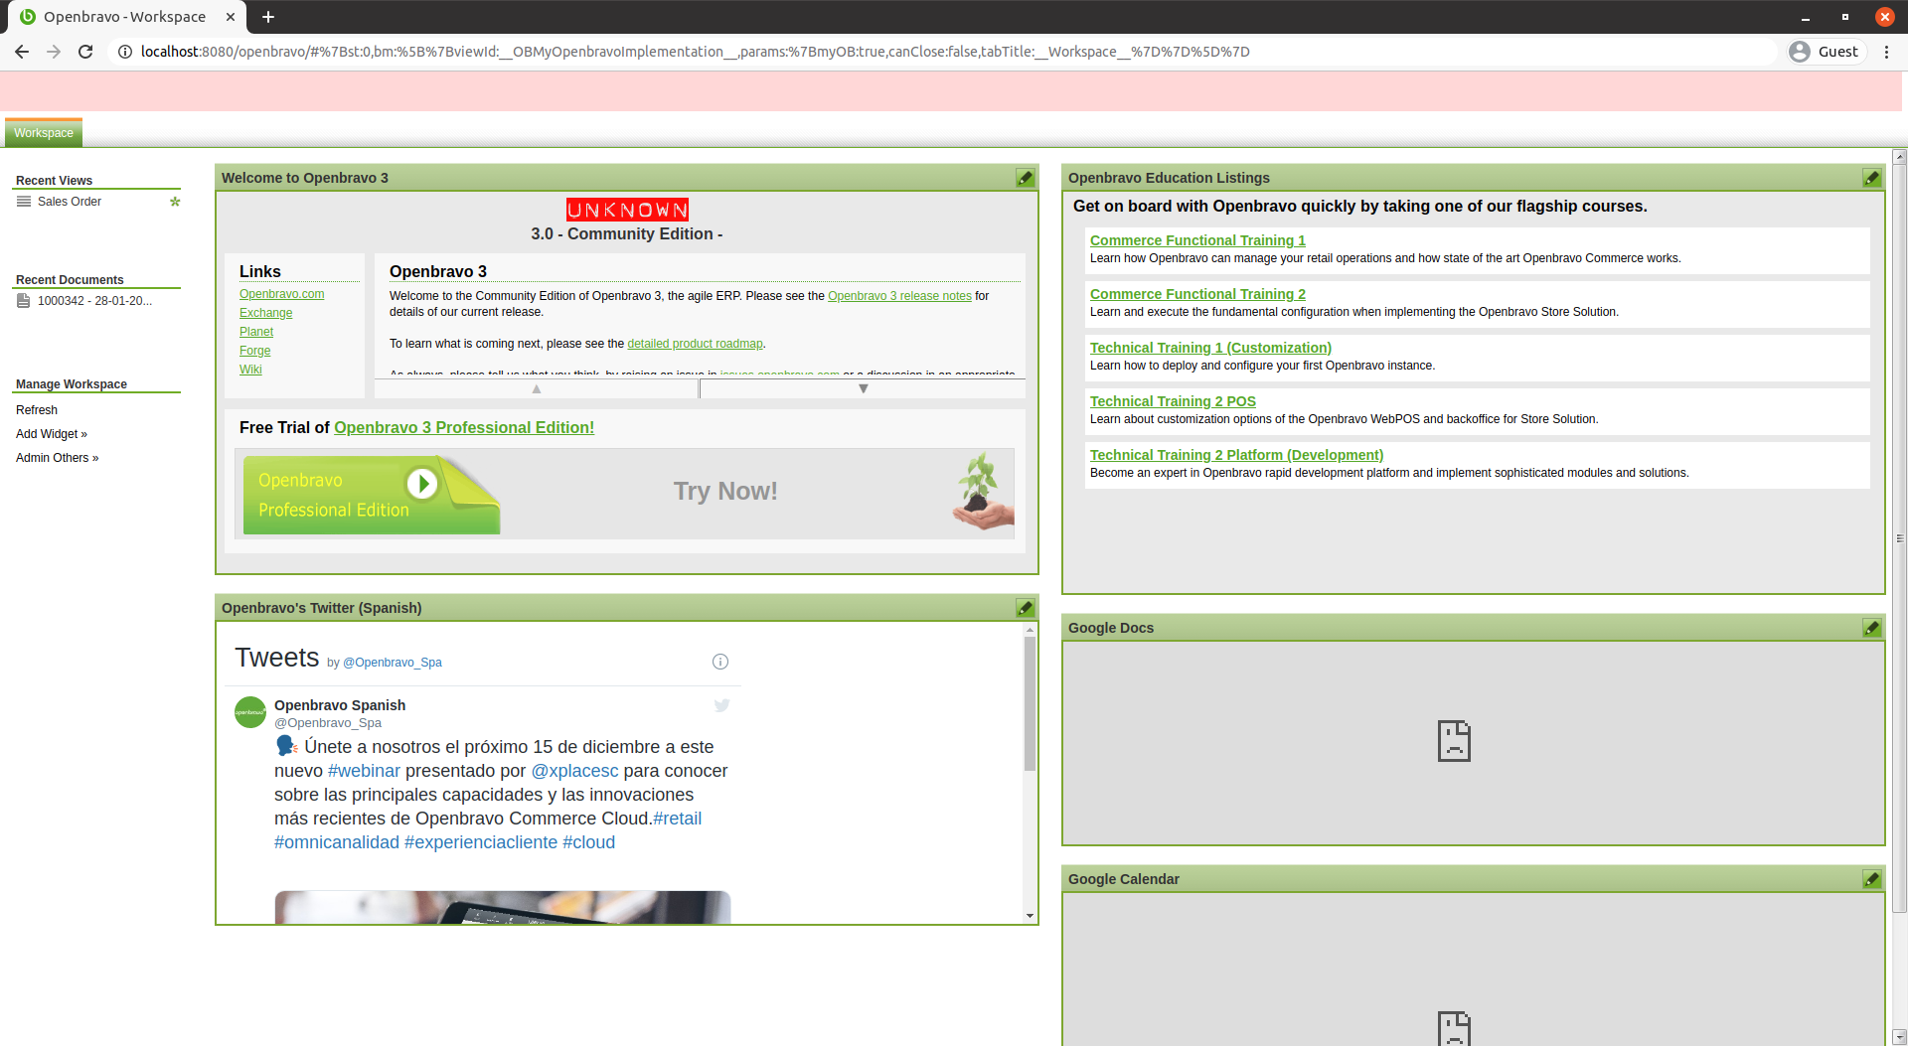Click the Try Now! banner button

click(x=725, y=491)
